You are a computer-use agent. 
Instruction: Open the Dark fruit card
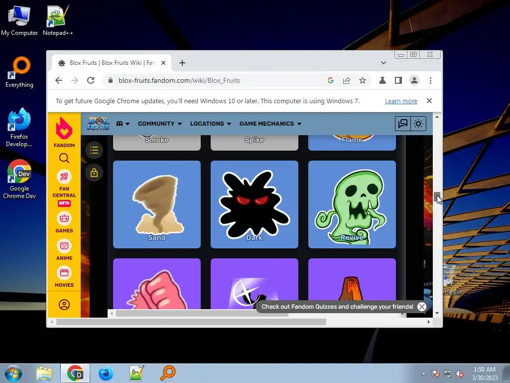(255, 204)
